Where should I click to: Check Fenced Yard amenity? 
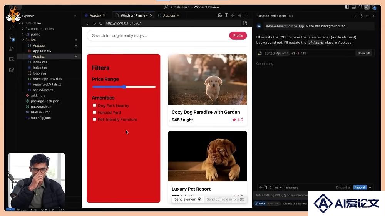click(x=95, y=112)
